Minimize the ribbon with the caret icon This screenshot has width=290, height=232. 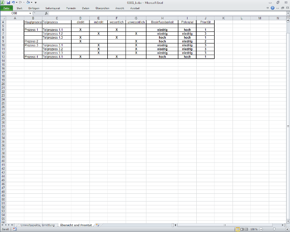pyautogui.click(x=268, y=8)
